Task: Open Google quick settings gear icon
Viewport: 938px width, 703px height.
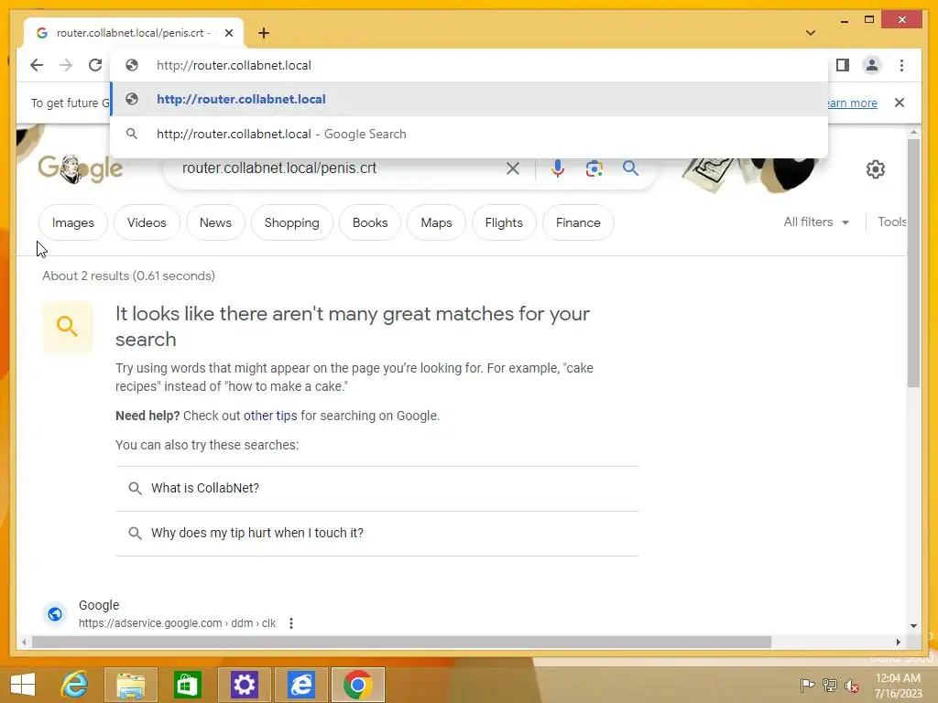Action: [875, 169]
